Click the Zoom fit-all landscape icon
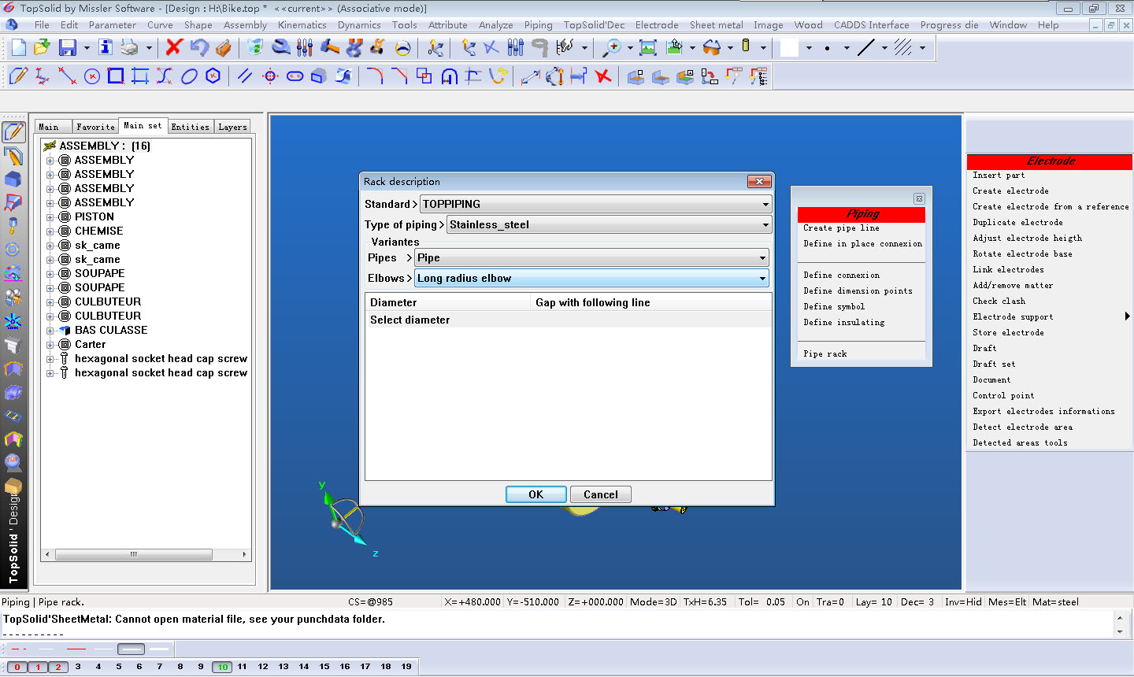The width and height of the screenshot is (1134, 677). coord(648,48)
